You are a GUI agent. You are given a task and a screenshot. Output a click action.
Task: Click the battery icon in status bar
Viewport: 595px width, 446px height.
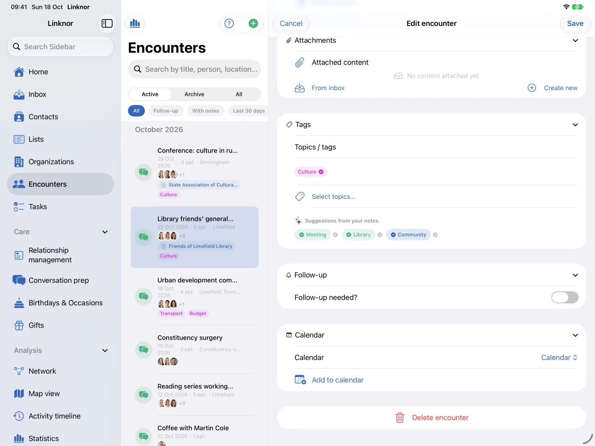(x=578, y=7)
